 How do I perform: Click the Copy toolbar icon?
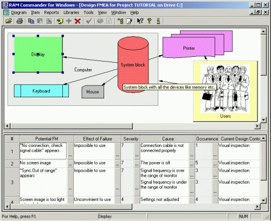(x=31, y=21)
